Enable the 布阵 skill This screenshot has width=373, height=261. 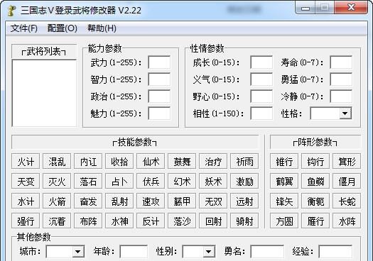[x=88, y=221]
